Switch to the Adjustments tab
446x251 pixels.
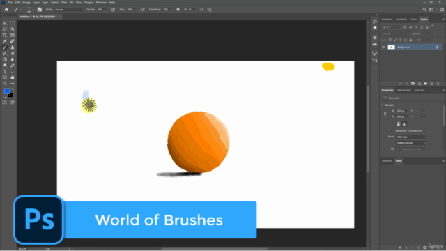pos(404,90)
